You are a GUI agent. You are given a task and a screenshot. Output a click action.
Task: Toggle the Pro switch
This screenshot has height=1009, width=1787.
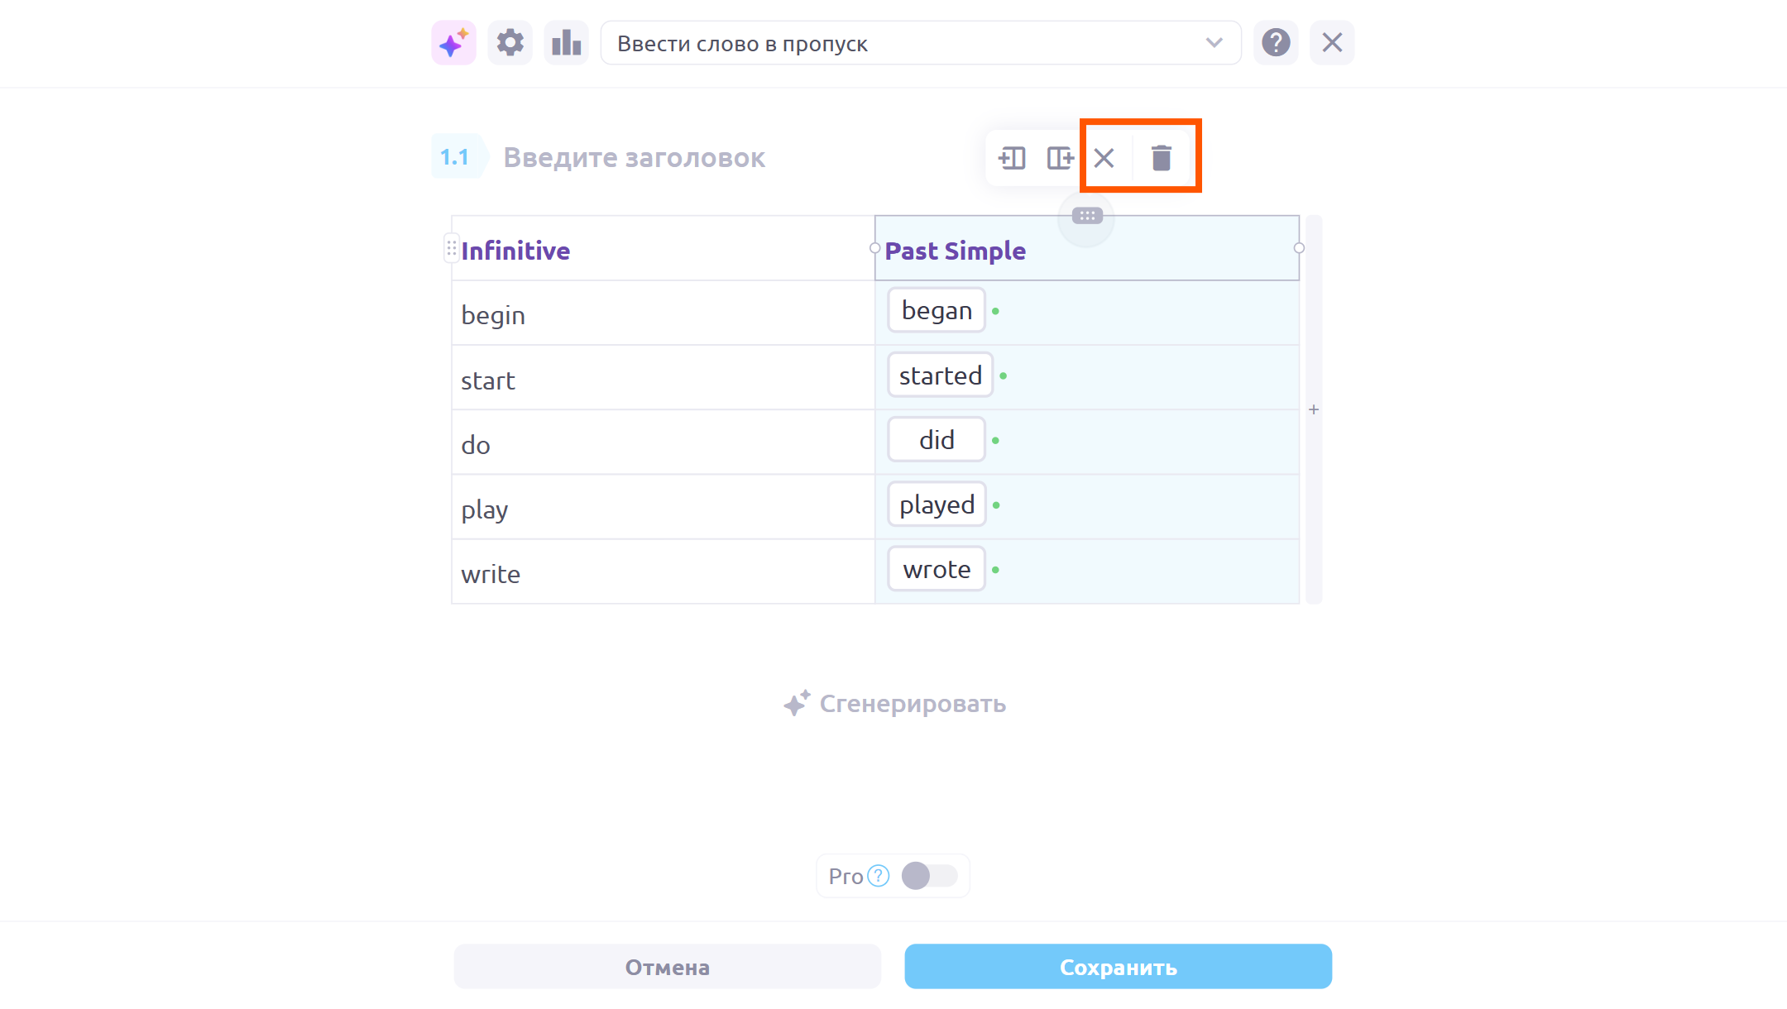(930, 876)
